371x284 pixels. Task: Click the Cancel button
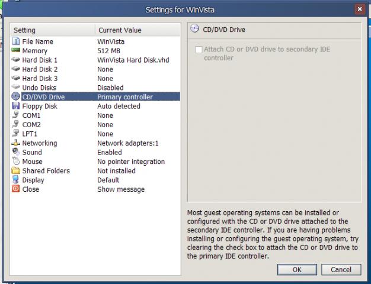click(341, 270)
